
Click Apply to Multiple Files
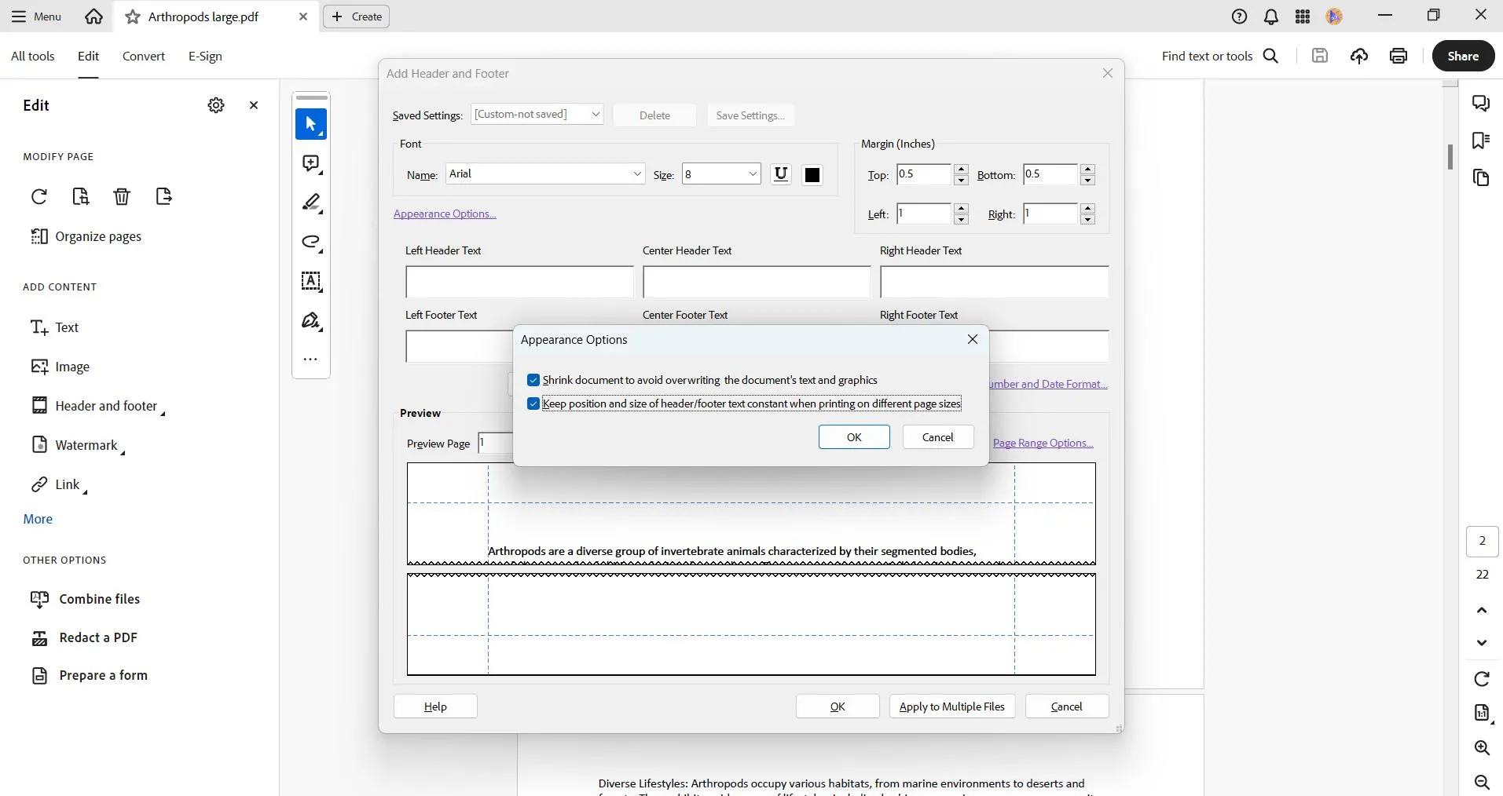[951, 707]
